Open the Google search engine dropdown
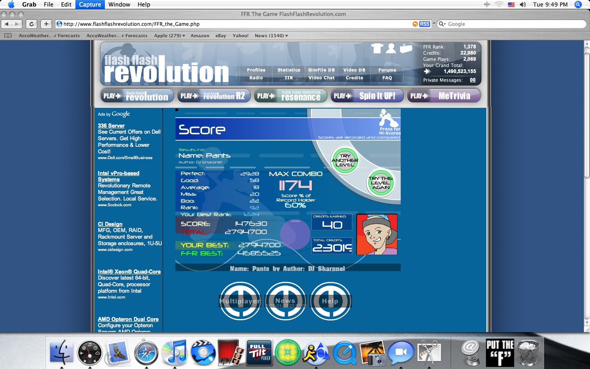The width and height of the screenshot is (590, 369). (x=442, y=24)
